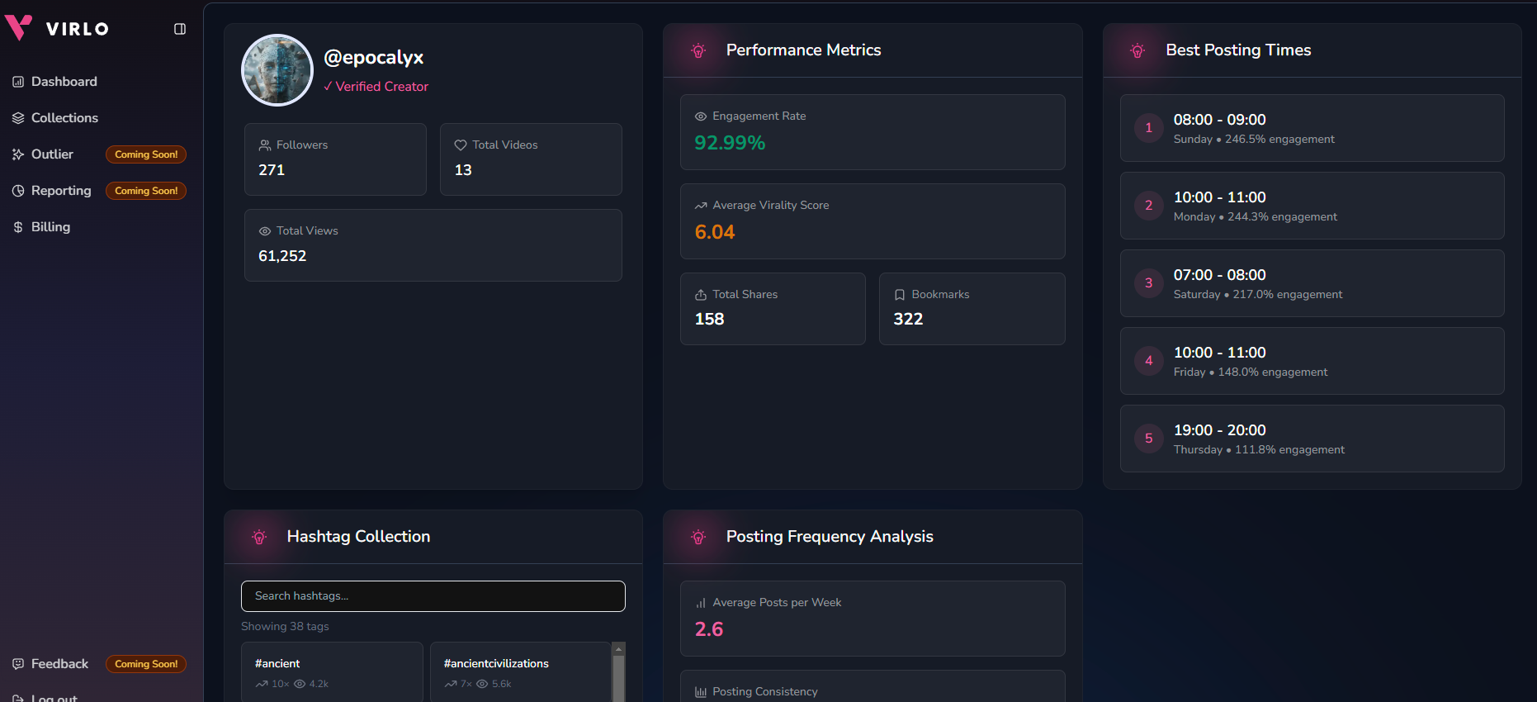The width and height of the screenshot is (1537, 702).
Task: Open Feedback in the sidebar
Action: click(x=59, y=664)
